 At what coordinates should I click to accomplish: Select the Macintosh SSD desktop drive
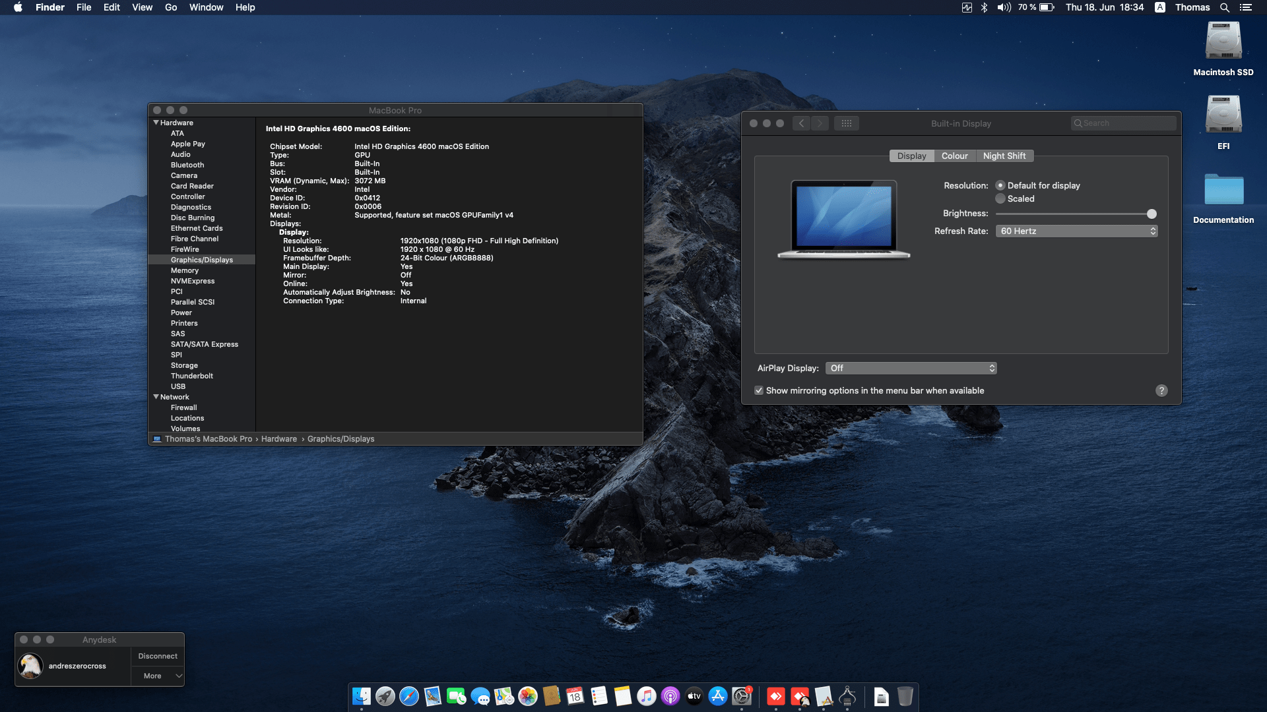point(1223,49)
